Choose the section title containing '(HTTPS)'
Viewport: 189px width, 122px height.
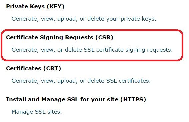tap(76, 99)
